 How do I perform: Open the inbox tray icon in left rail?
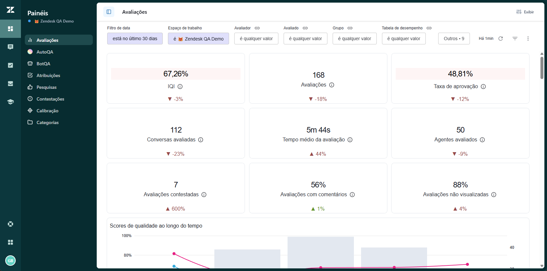pos(10,84)
